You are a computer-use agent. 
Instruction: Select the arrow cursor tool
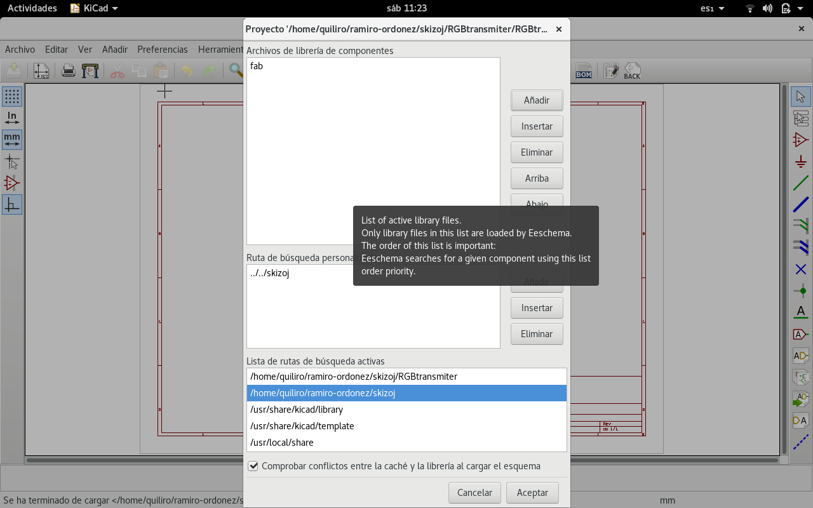click(801, 97)
